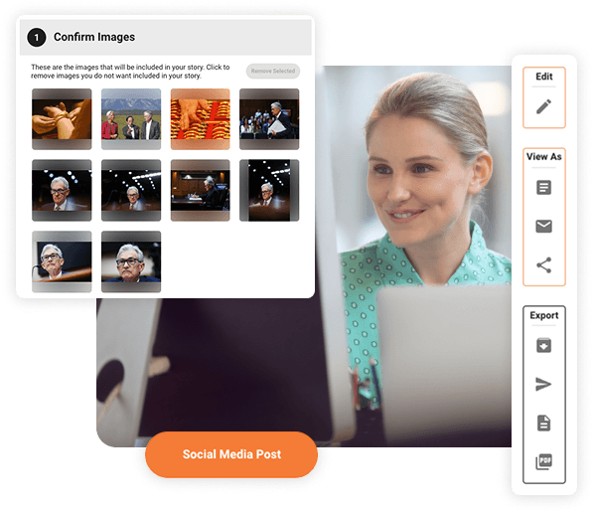Click the Social Media Post button
The height and width of the screenshot is (512, 593).
click(231, 454)
